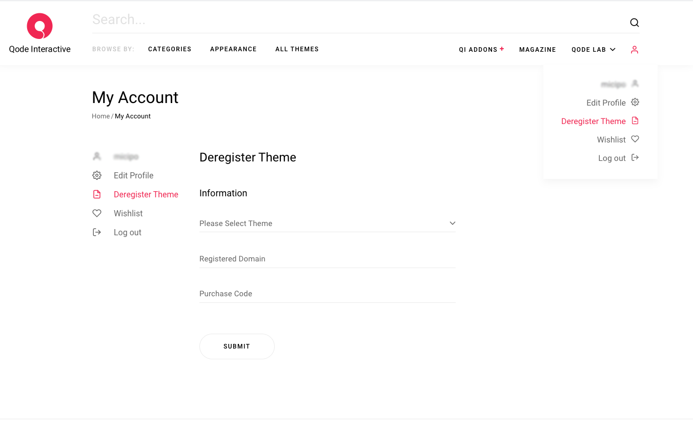Viewport: 693px width, 429px height.
Task: Click the search magnifier icon
Action: pyautogui.click(x=634, y=23)
